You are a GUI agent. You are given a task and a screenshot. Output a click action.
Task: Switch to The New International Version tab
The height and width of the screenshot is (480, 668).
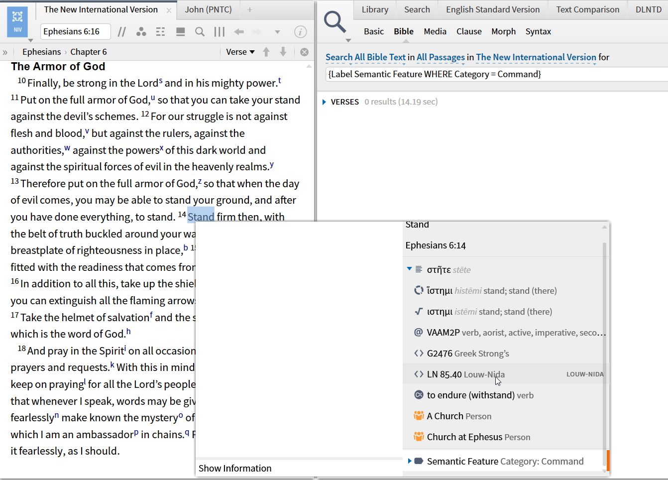[101, 9]
